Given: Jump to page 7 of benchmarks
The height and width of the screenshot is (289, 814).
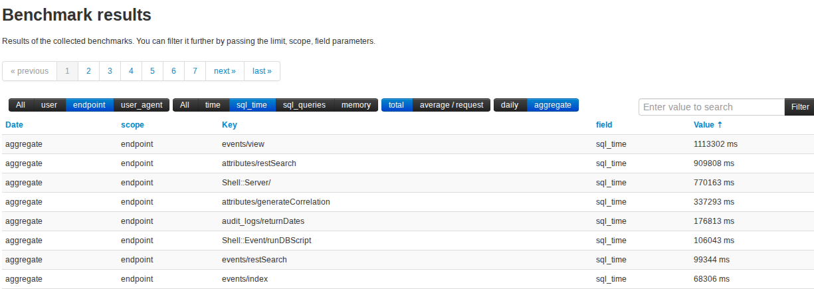Looking at the screenshot, I should click(195, 71).
